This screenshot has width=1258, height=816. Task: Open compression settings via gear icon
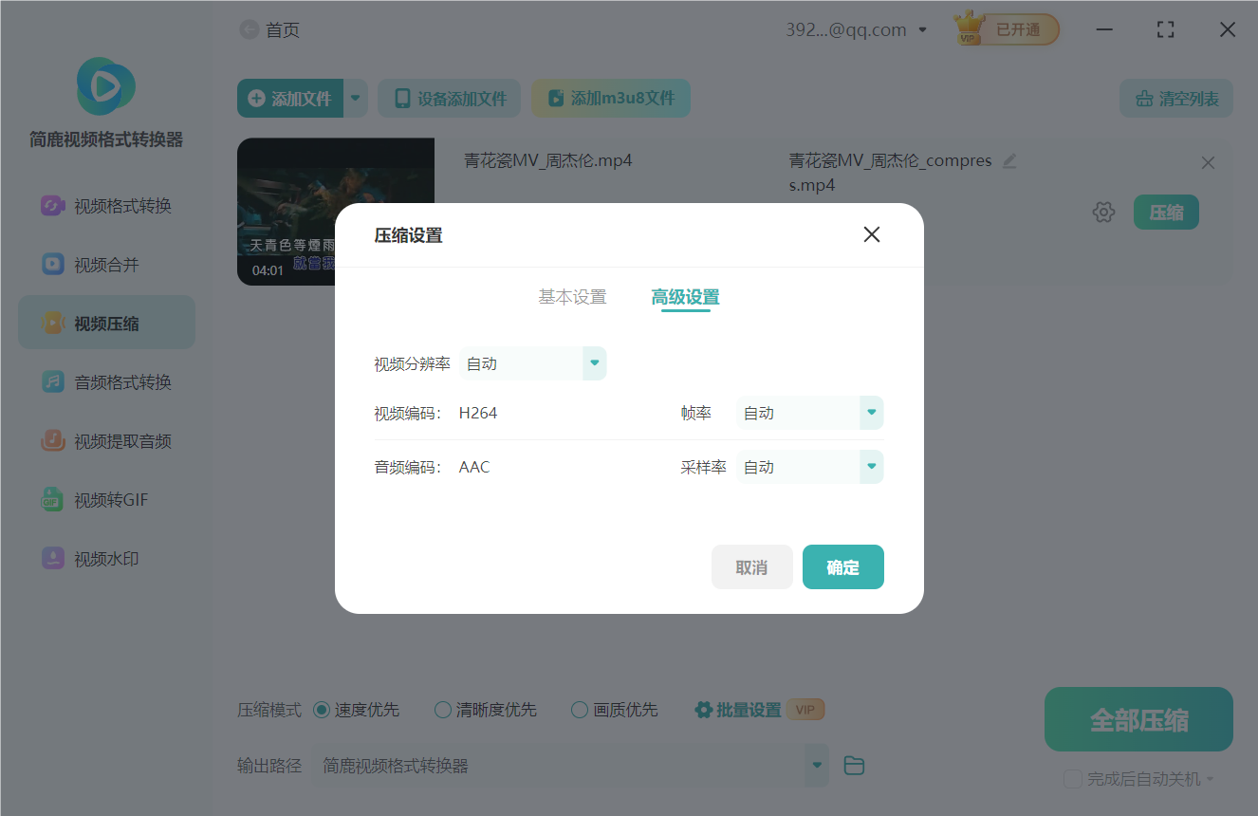click(x=1103, y=212)
